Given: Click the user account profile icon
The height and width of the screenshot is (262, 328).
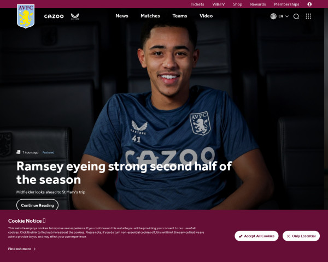Looking at the screenshot, I should pos(309,4).
